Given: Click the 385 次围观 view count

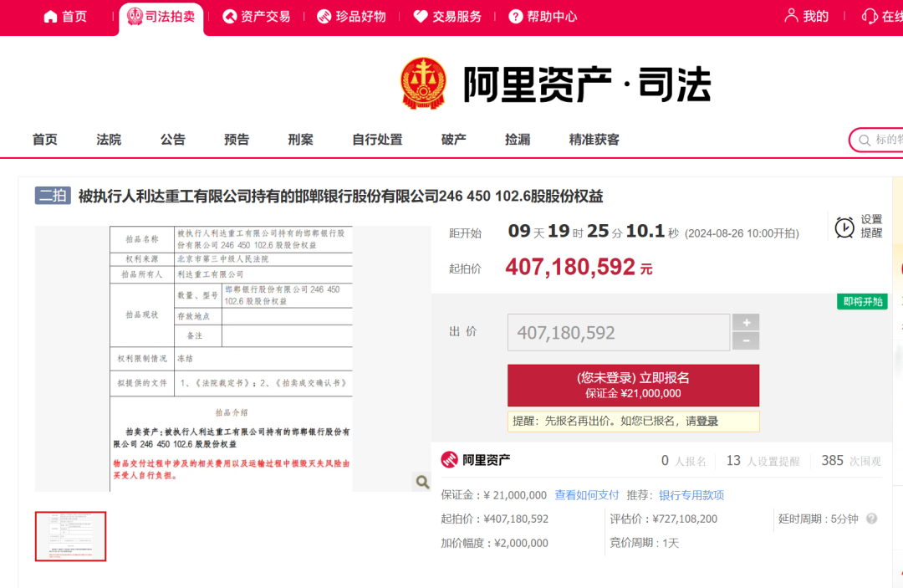Looking at the screenshot, I should pyautogui.click(x=850, y=461).
